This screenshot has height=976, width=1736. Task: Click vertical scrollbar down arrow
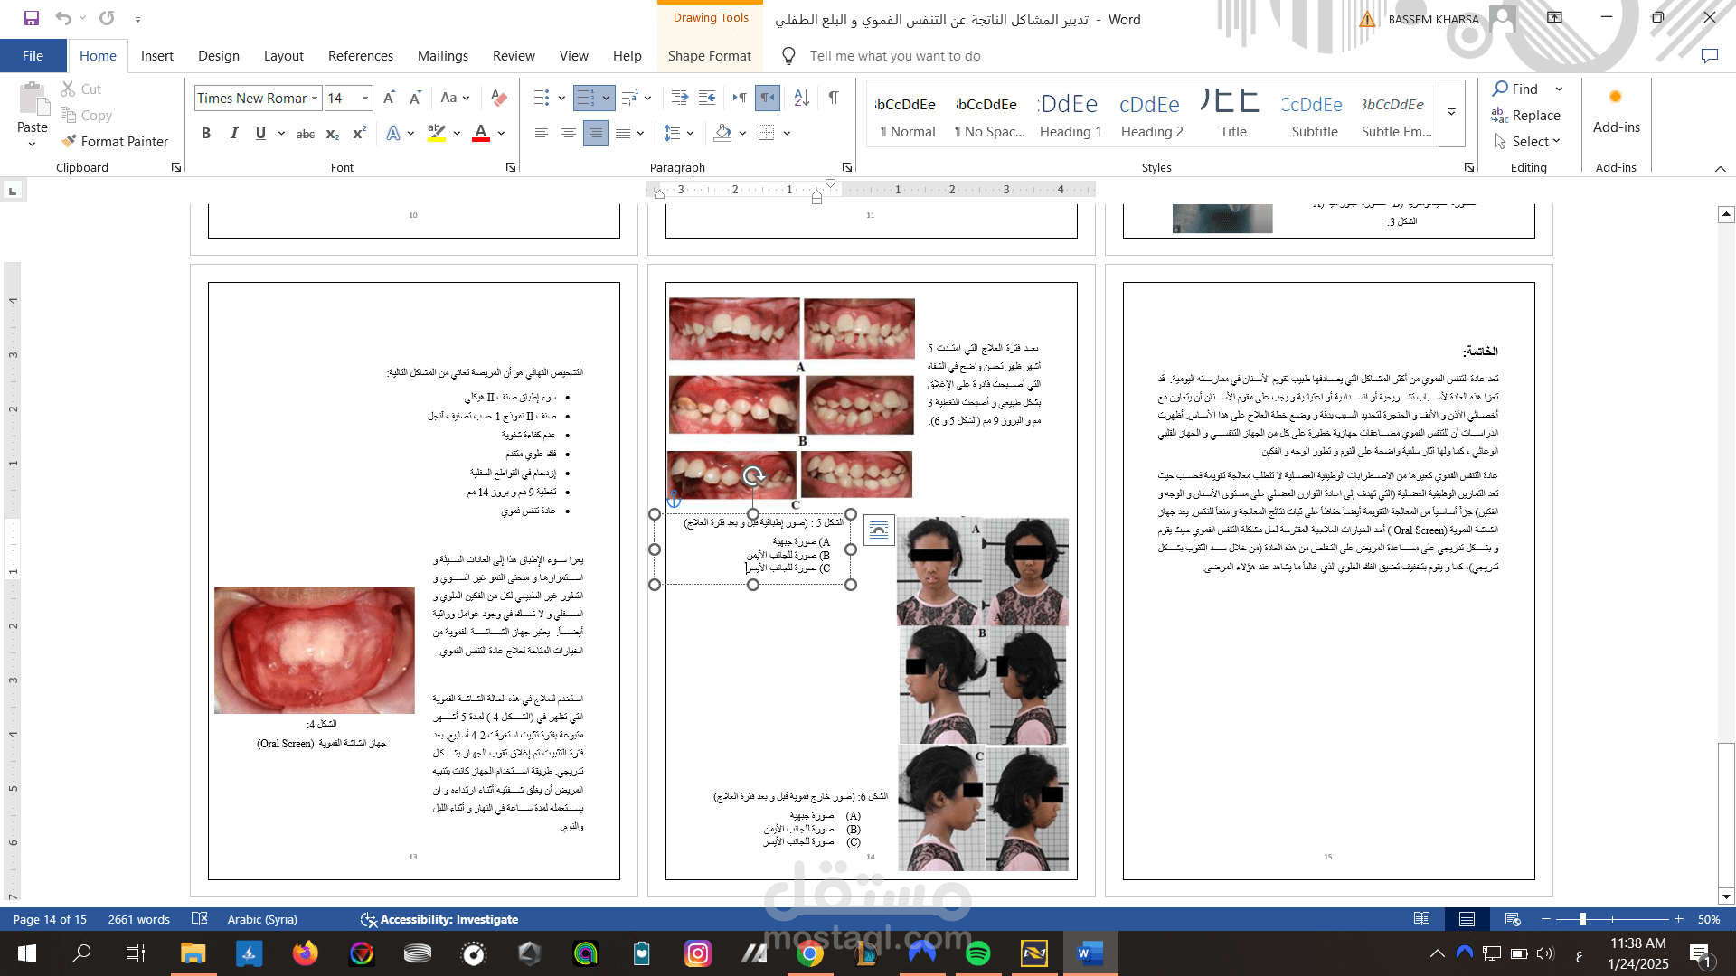click(1726, 896)
